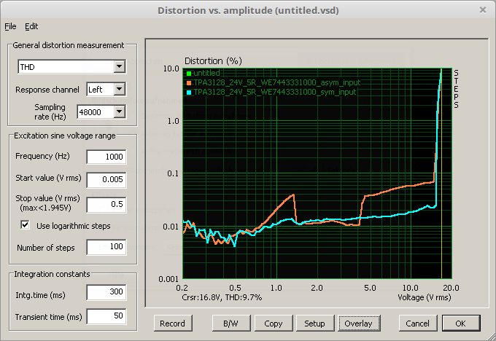
Task: Open chart Setup
Action: pos(314,324)
